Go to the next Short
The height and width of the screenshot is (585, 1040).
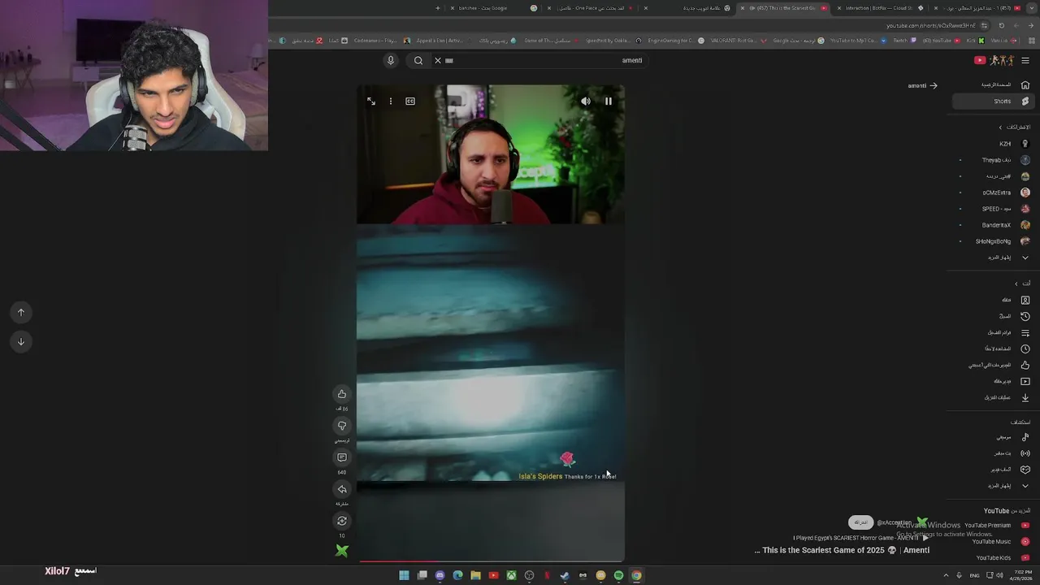pos(21,341)
